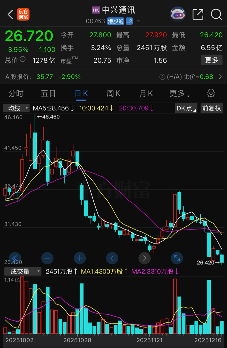This screenshot has width=227, height=348.
Task: Move chart right with next arrow
Action: (x=145, y=258)
